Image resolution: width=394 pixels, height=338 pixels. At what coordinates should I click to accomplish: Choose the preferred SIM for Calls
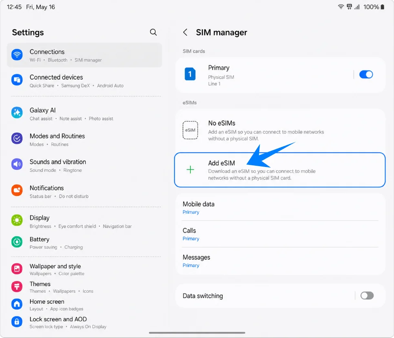point(280,234)
